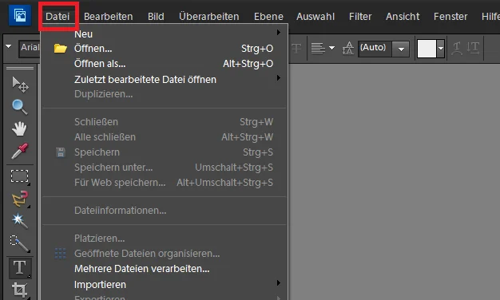Open the Arial font family dropdown

click(x=30, y=48)
